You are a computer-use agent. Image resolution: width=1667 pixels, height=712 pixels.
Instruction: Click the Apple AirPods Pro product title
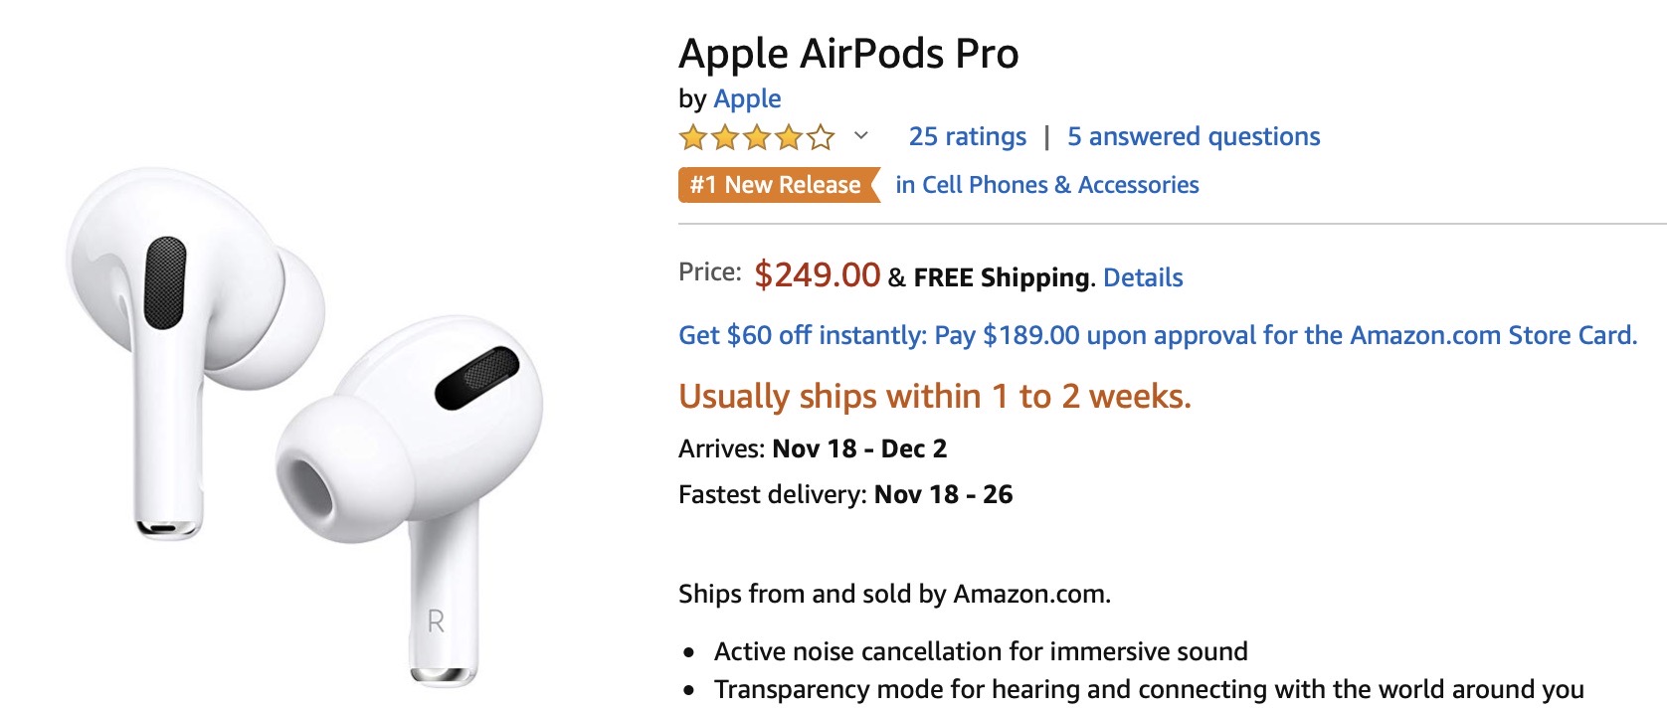point(848,53)
